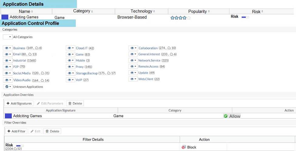Toggle the monitor eye icon for Game category
This screenshot has height=151, width=296.
(70, 54)
